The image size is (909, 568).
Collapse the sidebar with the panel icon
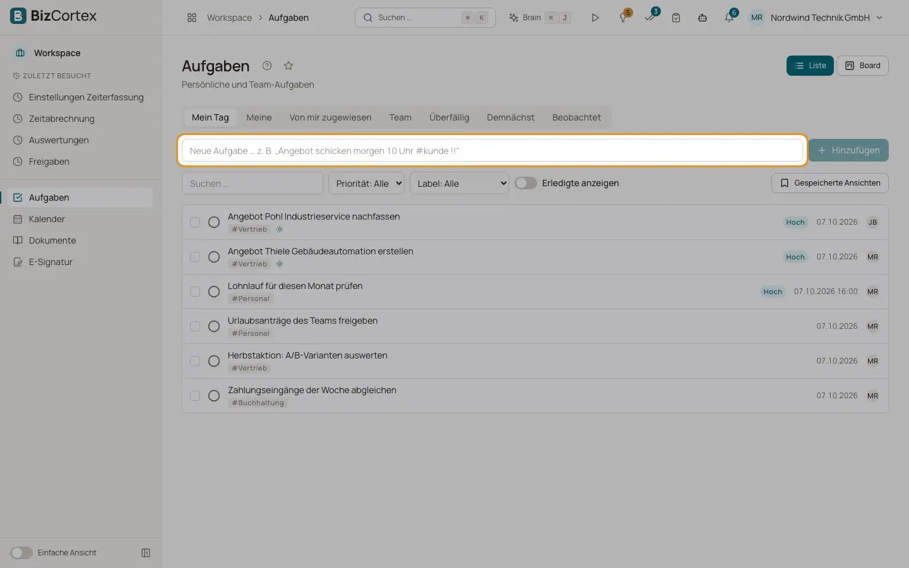coord(146,553)
